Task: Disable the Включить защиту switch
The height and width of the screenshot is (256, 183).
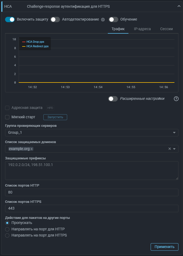Action: click(10, 19)
